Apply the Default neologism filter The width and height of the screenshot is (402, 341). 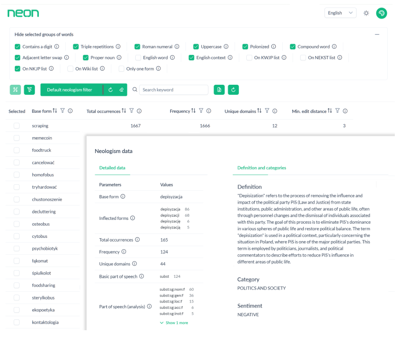(70, 90)
